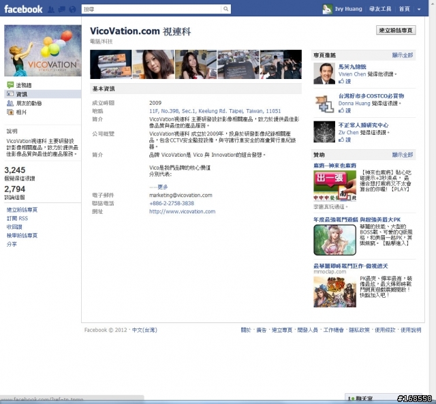Image resolution: width=436 pixels, height=404 pixels.
Task: Open 不正常人類研究中心 page link
Action: pos(363,125)
